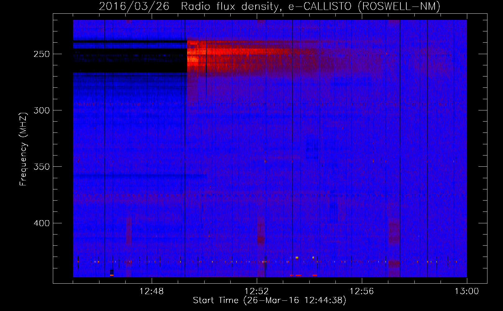Click the 400 frequency tick label
This screenshot has height=311, width=503.
pyautogui.click(x=42, y=223)
